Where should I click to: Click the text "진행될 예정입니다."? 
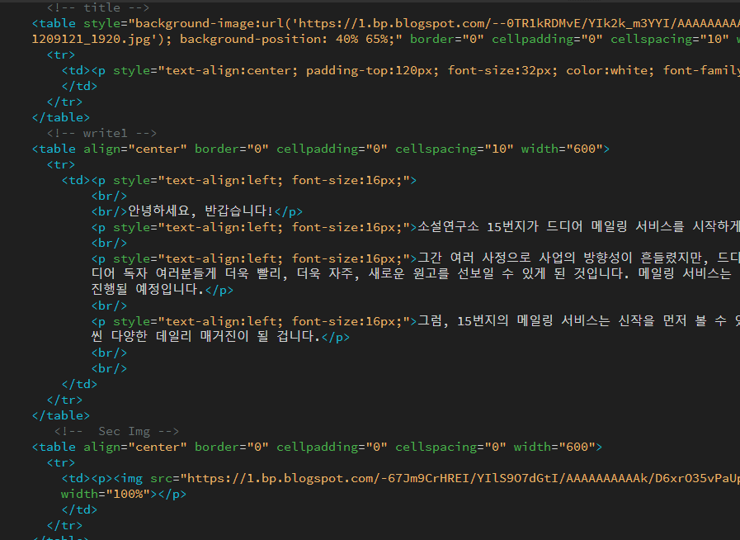tap(147, 289)
